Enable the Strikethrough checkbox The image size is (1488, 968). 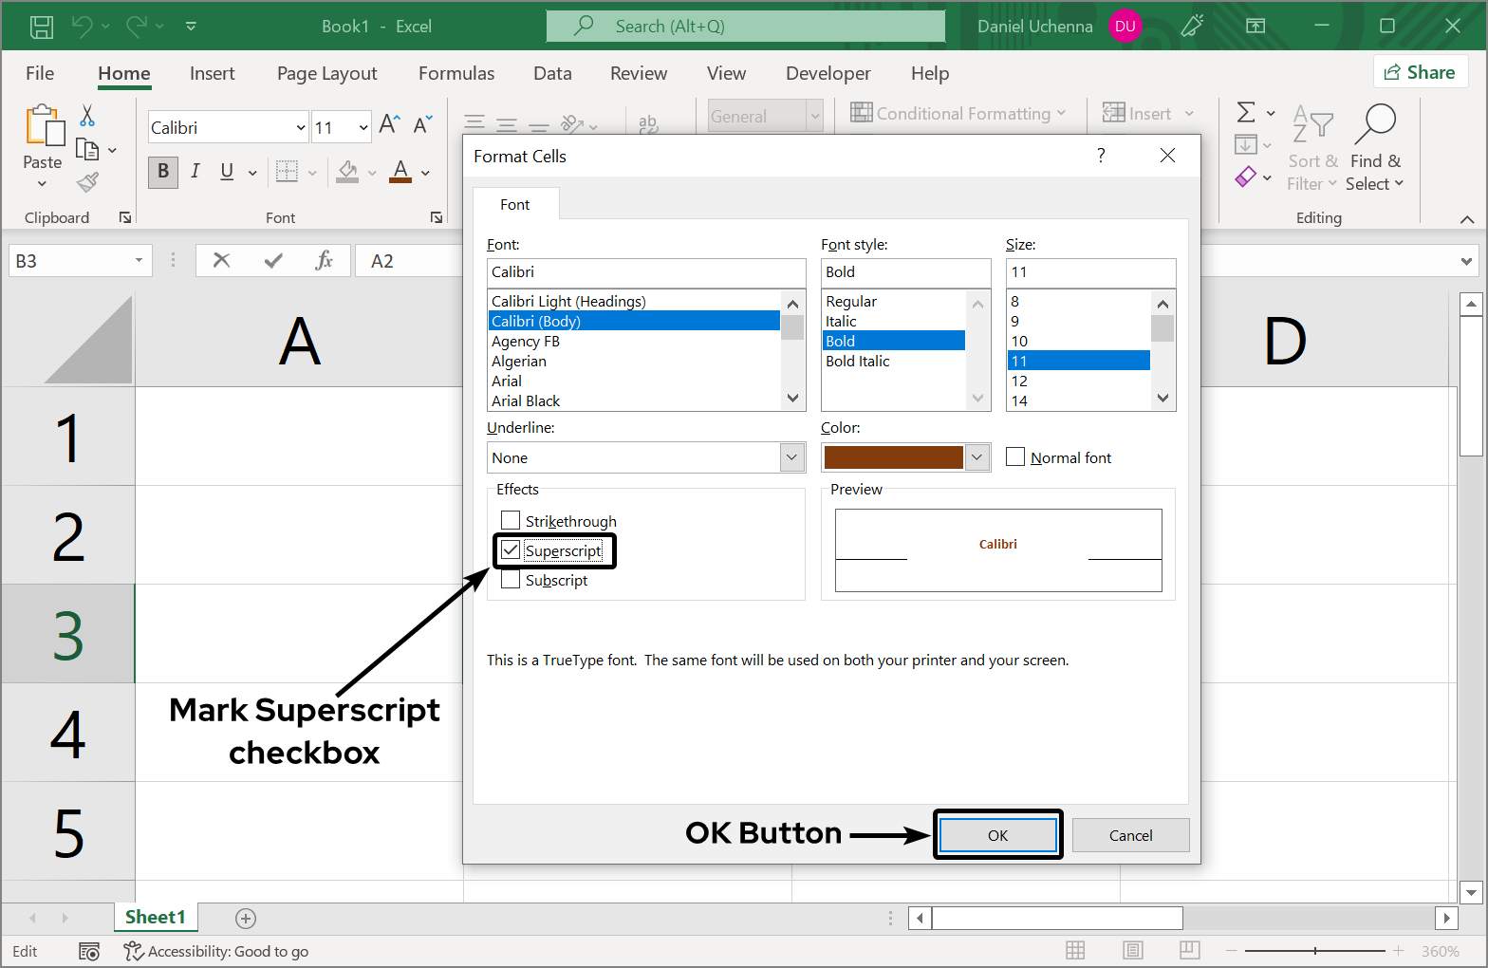pos(511,520)
